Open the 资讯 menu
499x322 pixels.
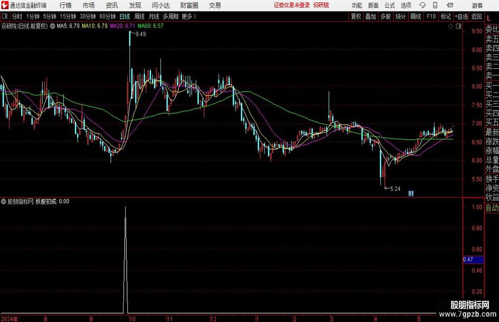tap(112, 5)
